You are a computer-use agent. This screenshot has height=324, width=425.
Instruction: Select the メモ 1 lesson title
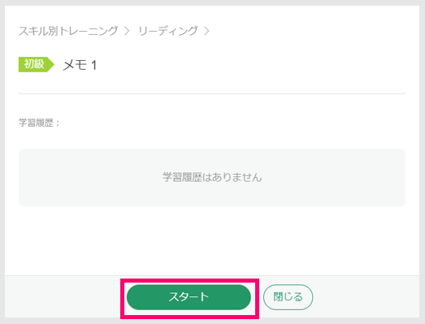coord(80,65)
